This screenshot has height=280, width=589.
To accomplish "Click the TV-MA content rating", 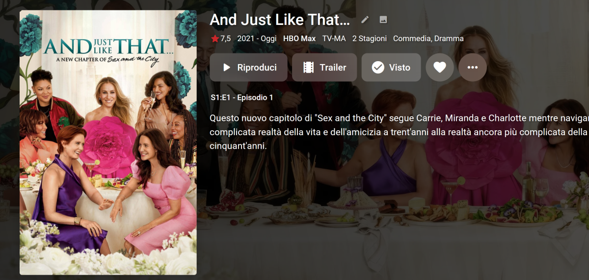I will (334, 39).
